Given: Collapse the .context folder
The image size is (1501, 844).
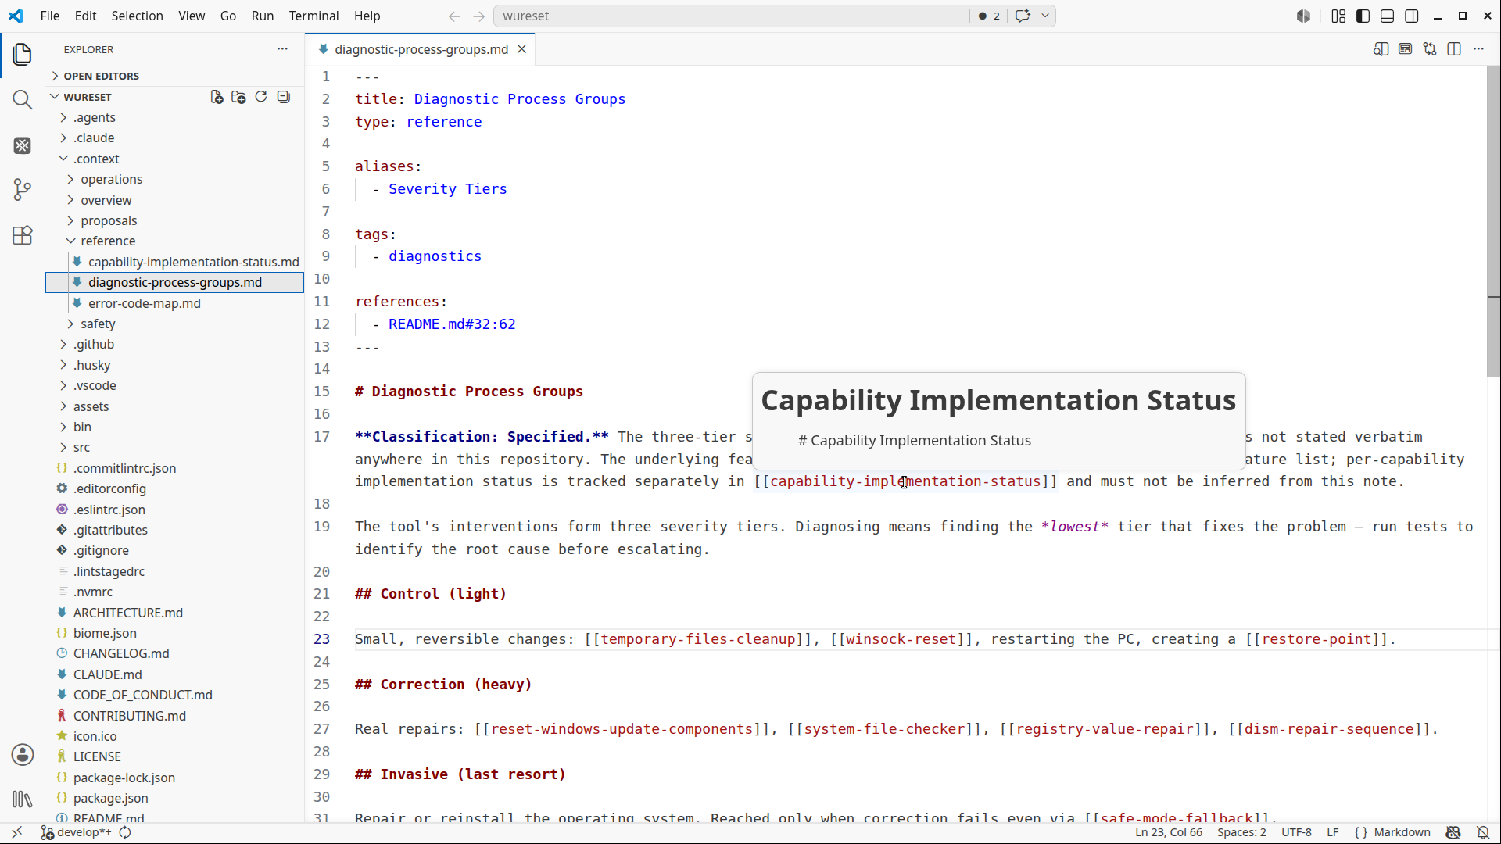Looking at the screenshot, I should (x=96, y=159).
